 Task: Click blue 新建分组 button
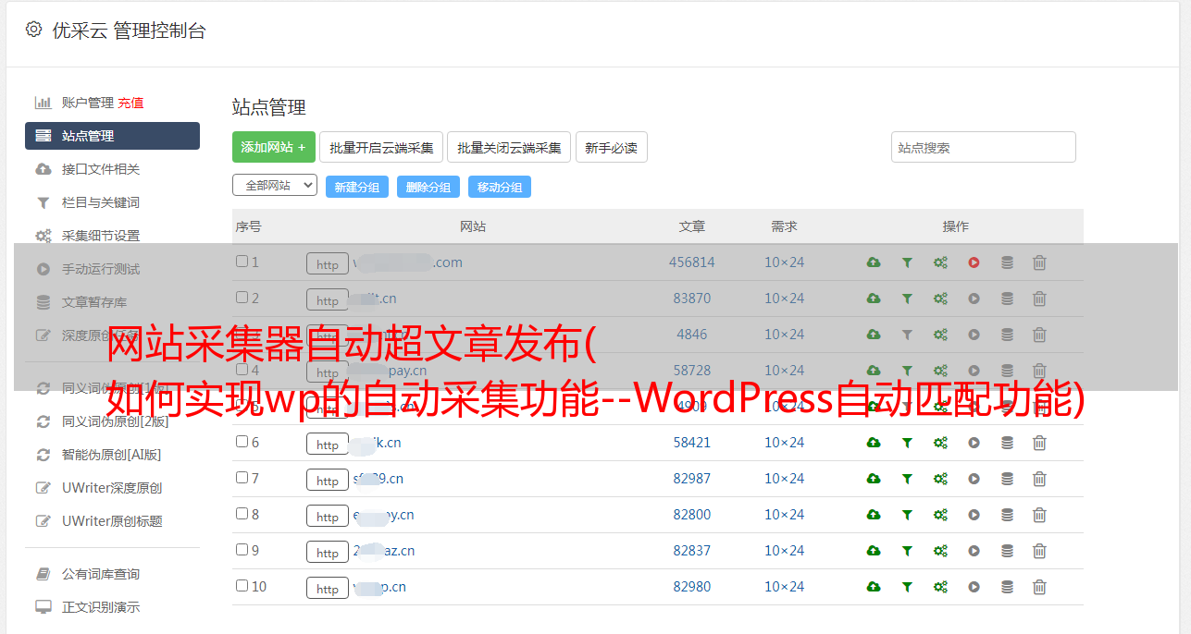(357, 187)
